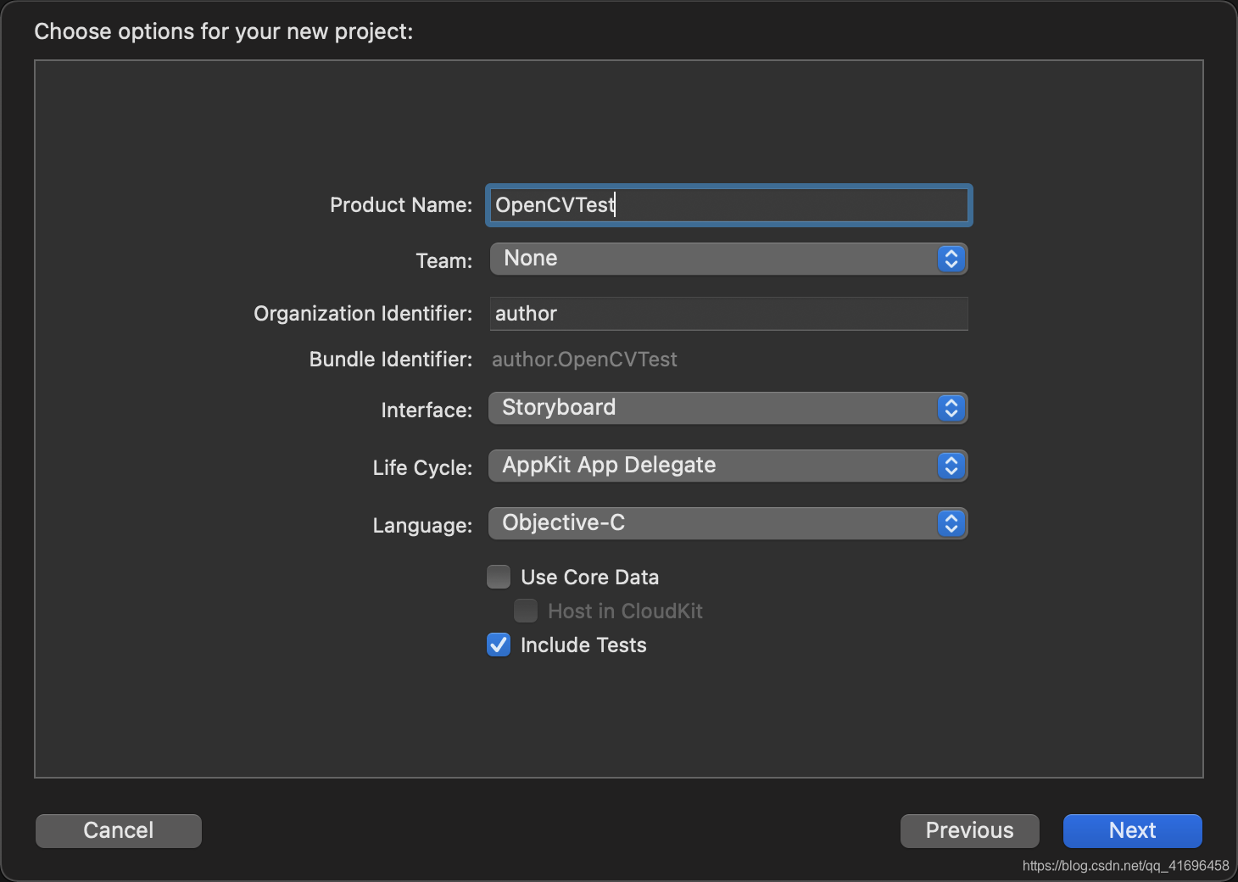This screenshot has width=1238, height=882.
Task: Go back with the Previous button
Action: (x=969, y=830)
